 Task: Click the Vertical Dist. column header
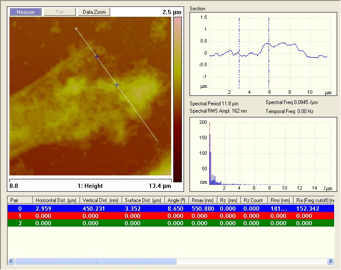101,200
